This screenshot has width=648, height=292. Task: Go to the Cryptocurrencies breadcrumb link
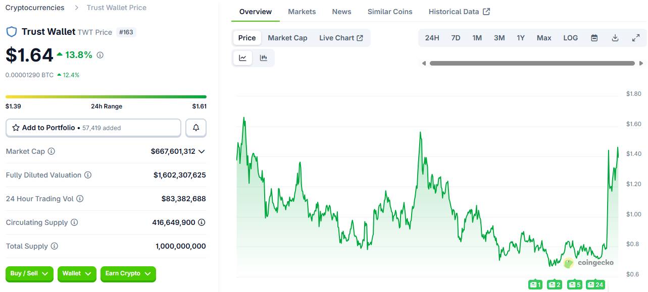tap(35, 8)
